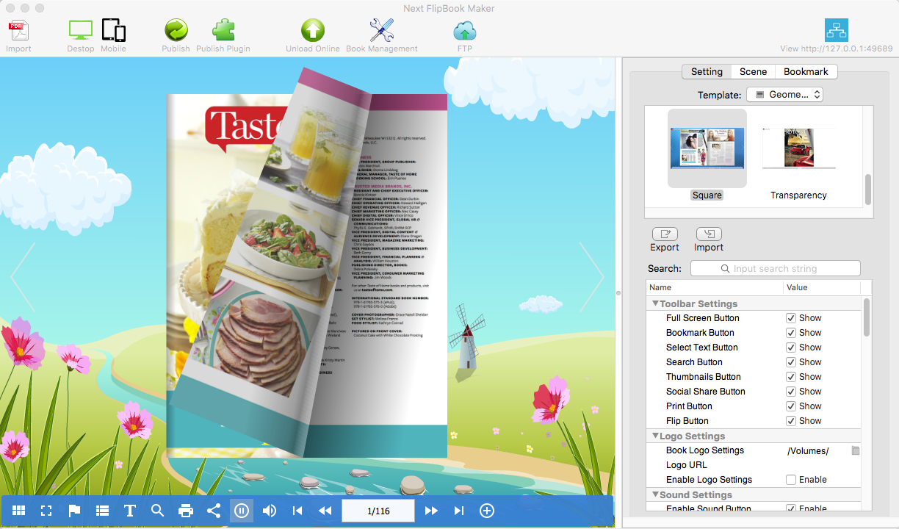
Task: Open Book Management tools
Action: tap(381, 31)
